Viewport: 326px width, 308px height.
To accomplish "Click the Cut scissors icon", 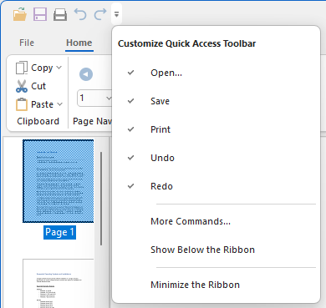I will coord(22,86).
